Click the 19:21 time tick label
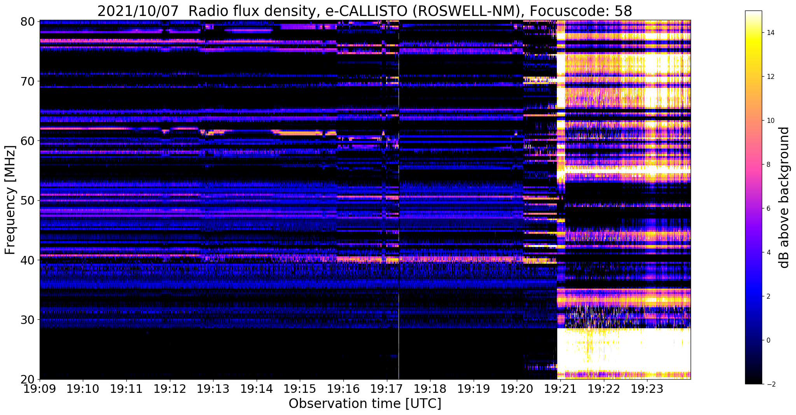Image resolution: width=796 pixels, height=415 pixels. [x=560, y=389]
